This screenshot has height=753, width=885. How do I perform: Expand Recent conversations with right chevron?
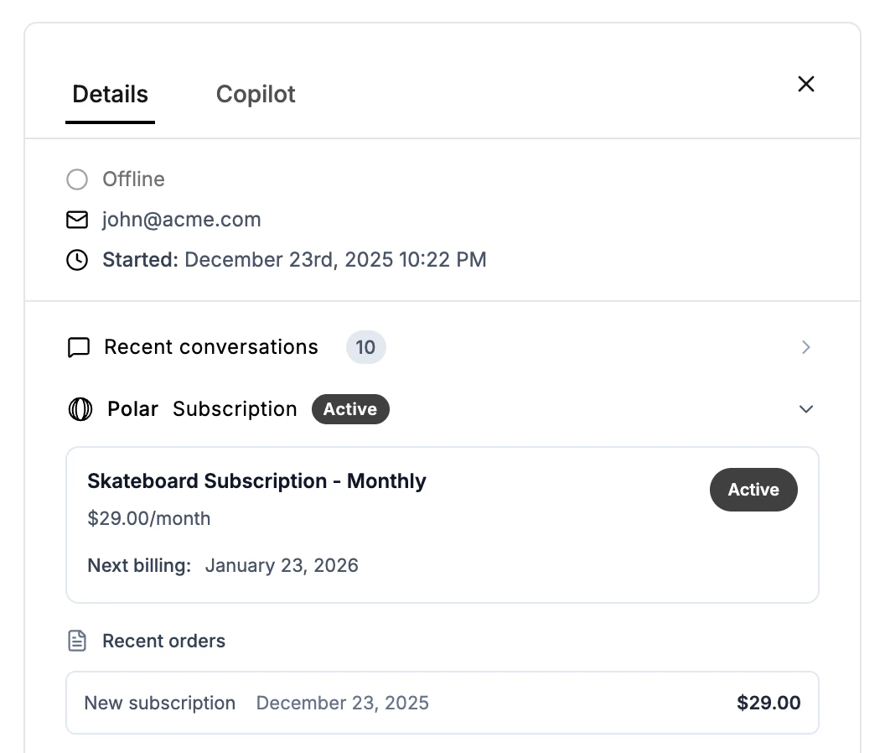tap(806, 347)
